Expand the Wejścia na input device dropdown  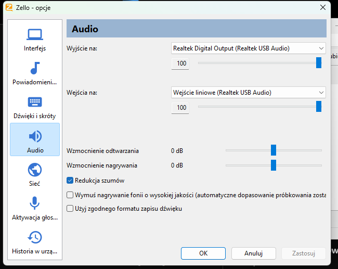point(249,93)
